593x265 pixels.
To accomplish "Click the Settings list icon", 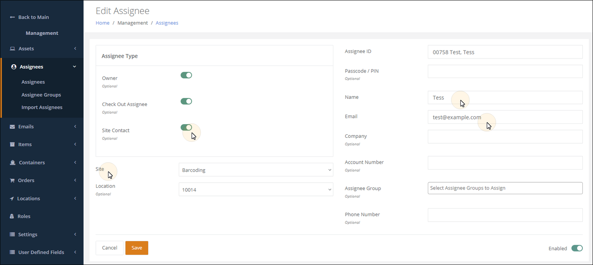I will coord(12,234).
